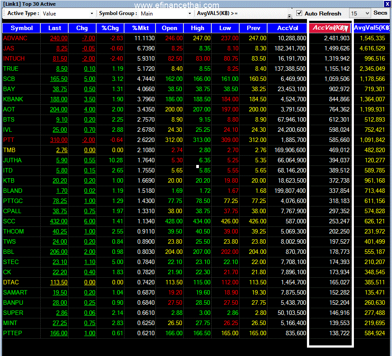Open the refresh seconds dropdown showing 15
Viewport: 392px width, 356px height.
360,13
